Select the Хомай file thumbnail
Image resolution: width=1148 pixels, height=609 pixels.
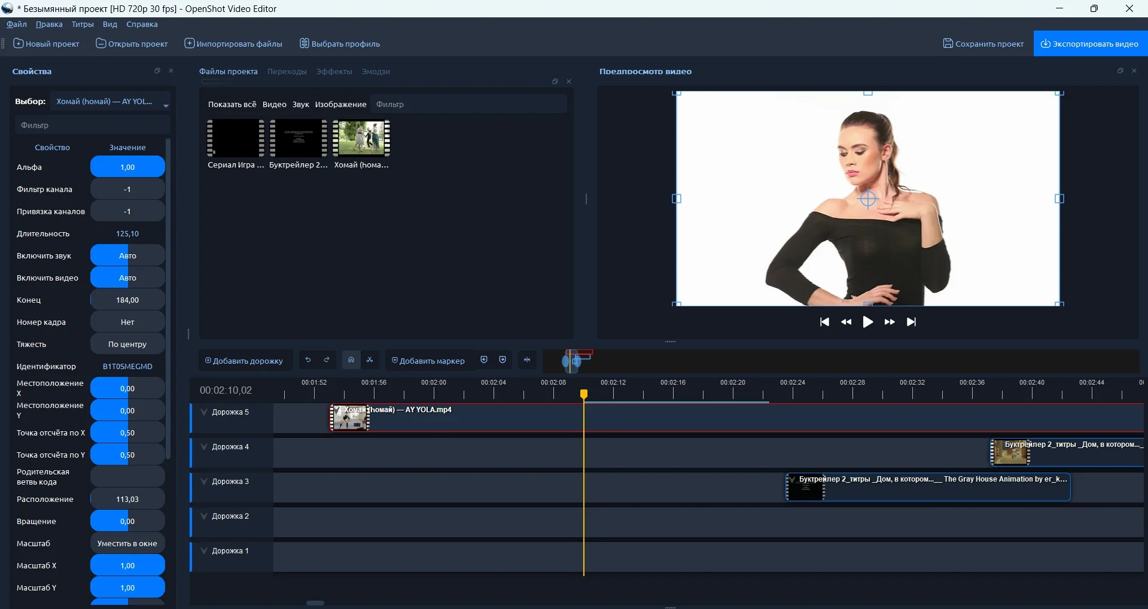click(x=361, y=144)
